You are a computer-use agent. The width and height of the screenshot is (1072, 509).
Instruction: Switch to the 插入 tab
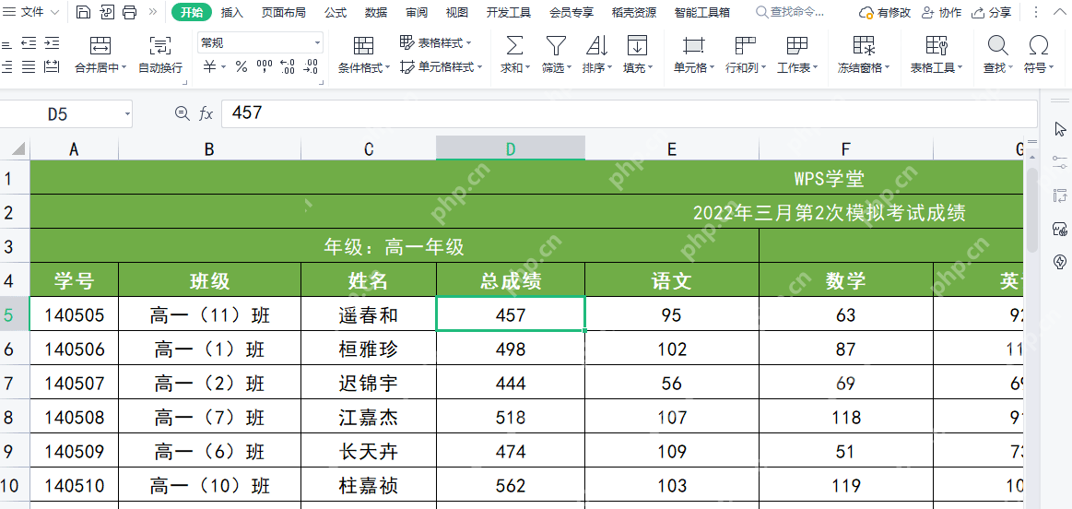pyautogui.click(x=231, y=12)
